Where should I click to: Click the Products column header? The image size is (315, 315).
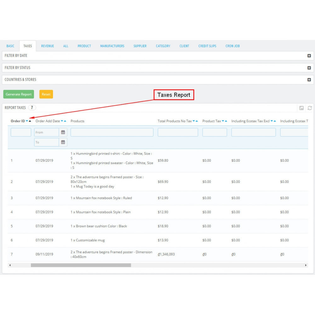pos(77,121)
